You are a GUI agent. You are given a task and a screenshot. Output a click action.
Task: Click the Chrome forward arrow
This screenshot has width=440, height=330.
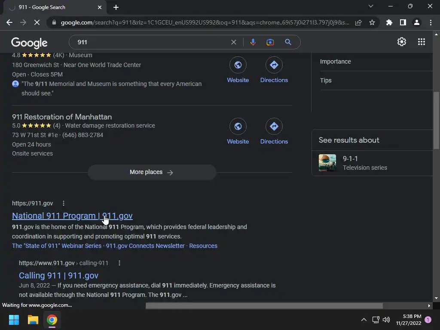click(x=23, y=22)
